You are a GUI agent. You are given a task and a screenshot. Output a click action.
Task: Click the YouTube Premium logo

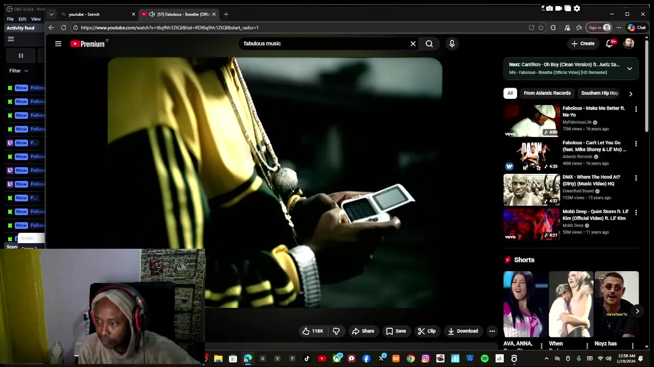click(x=88, y=44)
